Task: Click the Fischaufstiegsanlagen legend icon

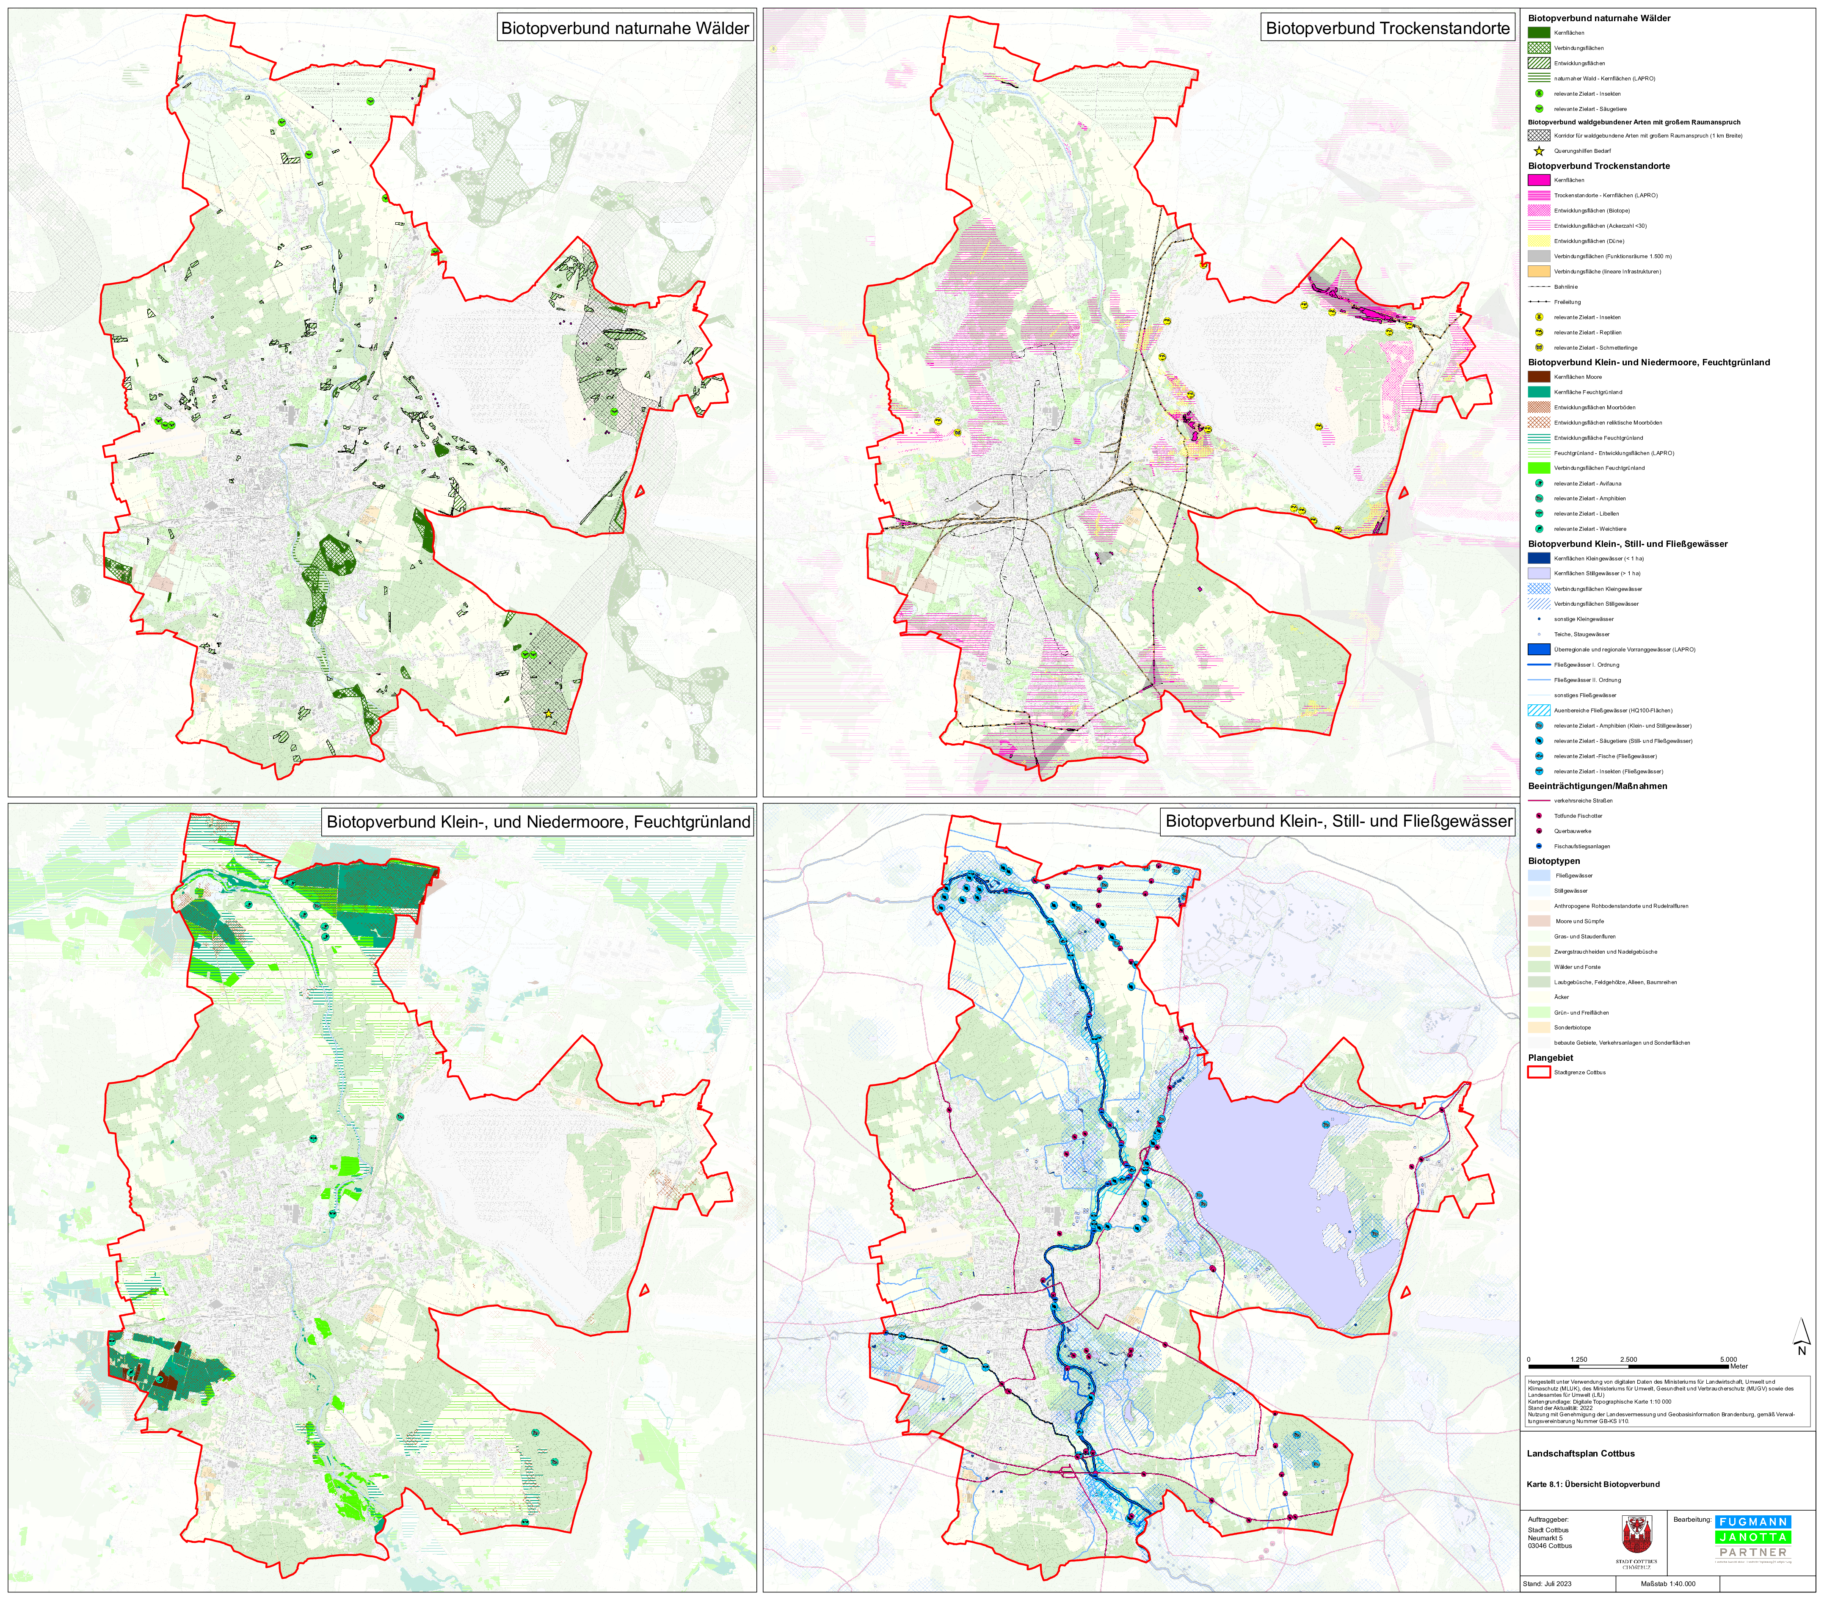Action: (1540, 846)
